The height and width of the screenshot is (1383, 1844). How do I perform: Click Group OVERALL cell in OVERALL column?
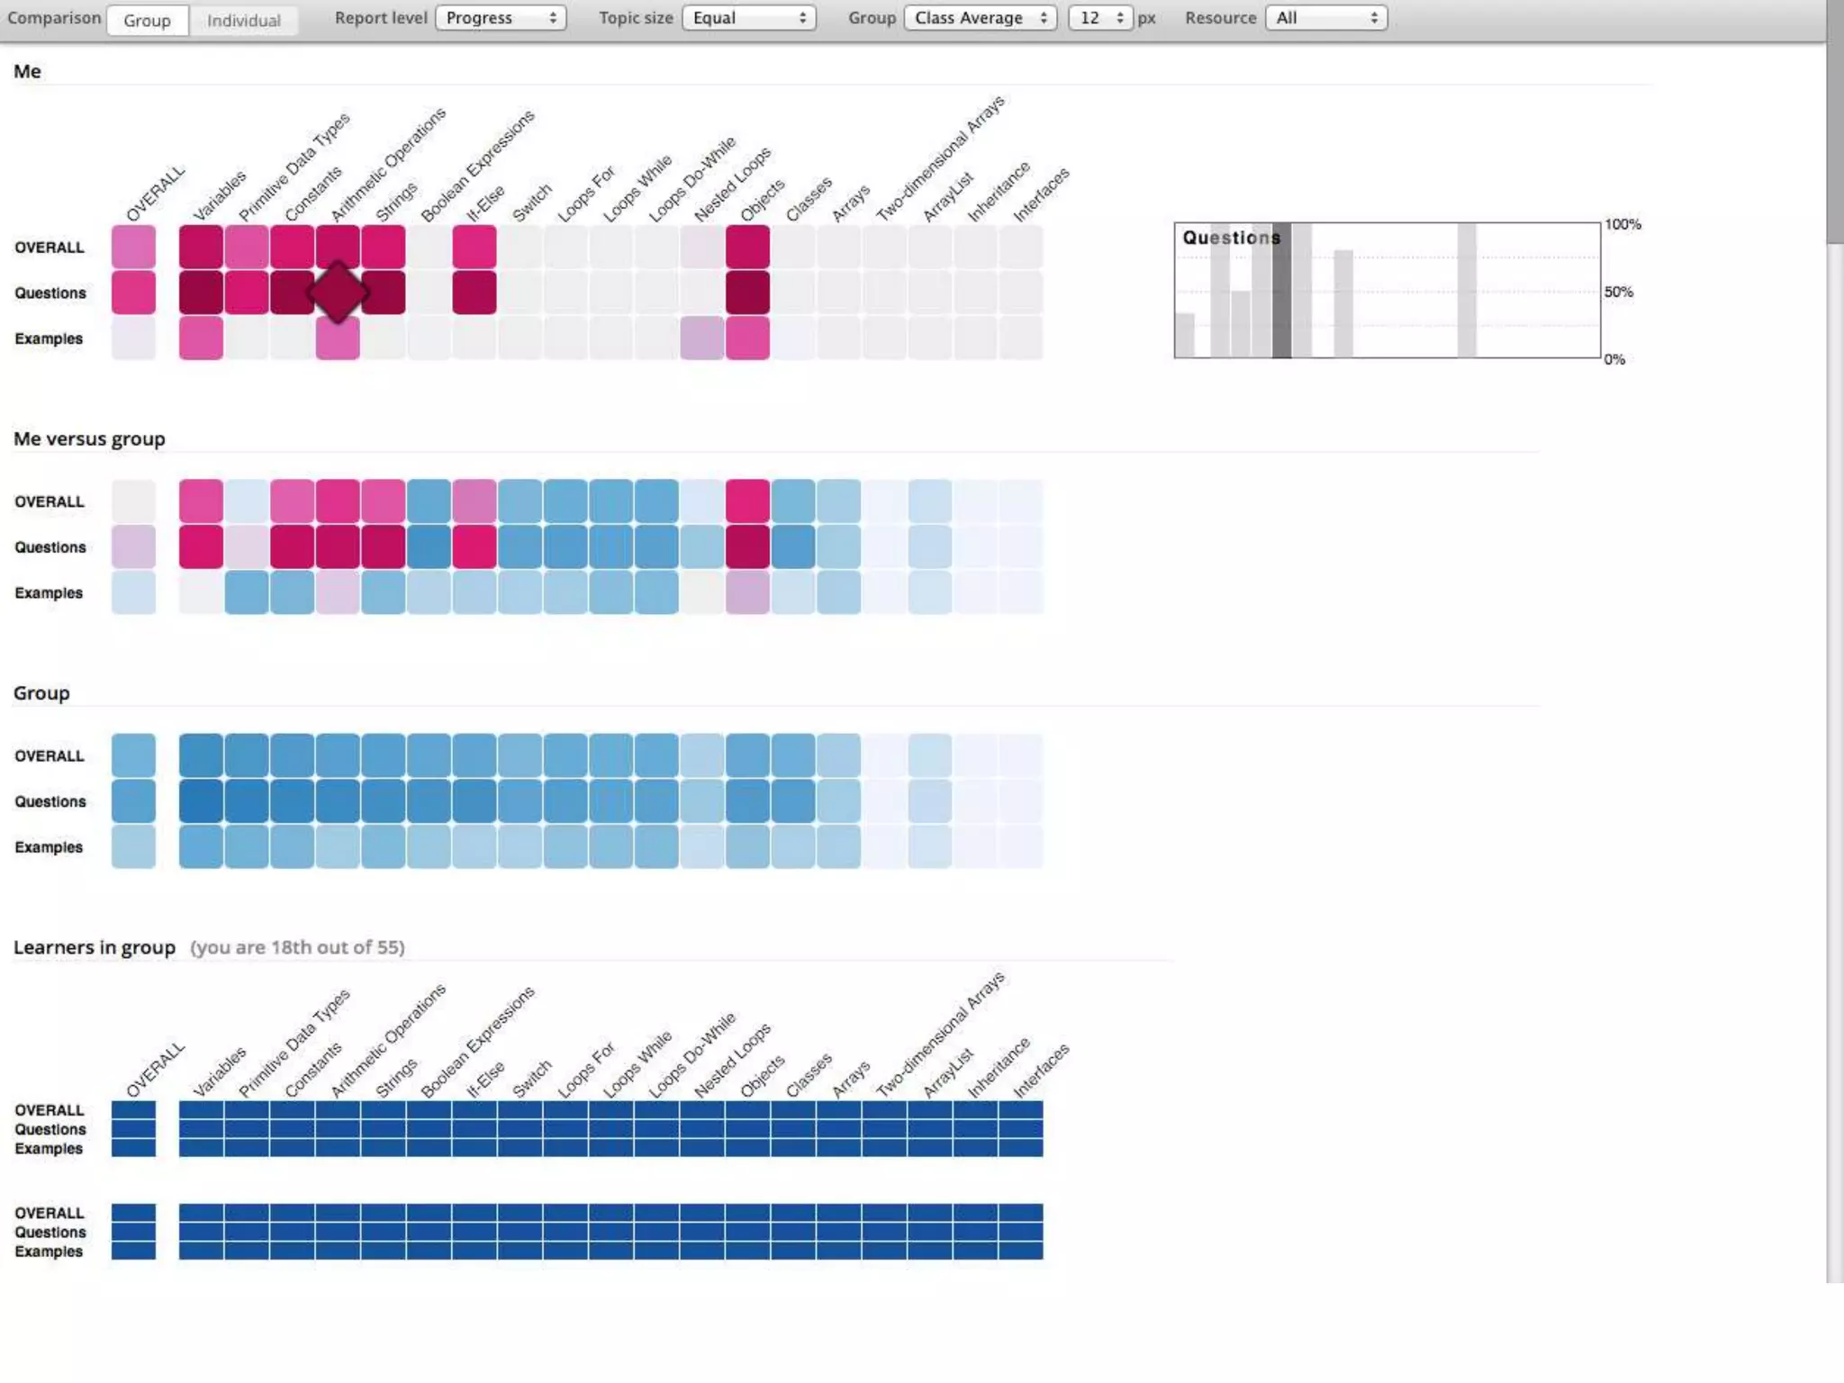coord(133,755)
